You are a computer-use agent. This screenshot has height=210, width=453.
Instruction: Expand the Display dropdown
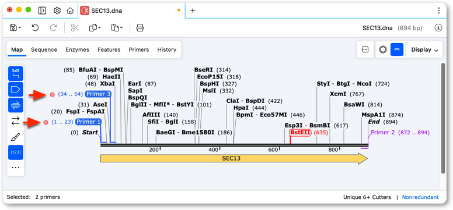(424, 49)
